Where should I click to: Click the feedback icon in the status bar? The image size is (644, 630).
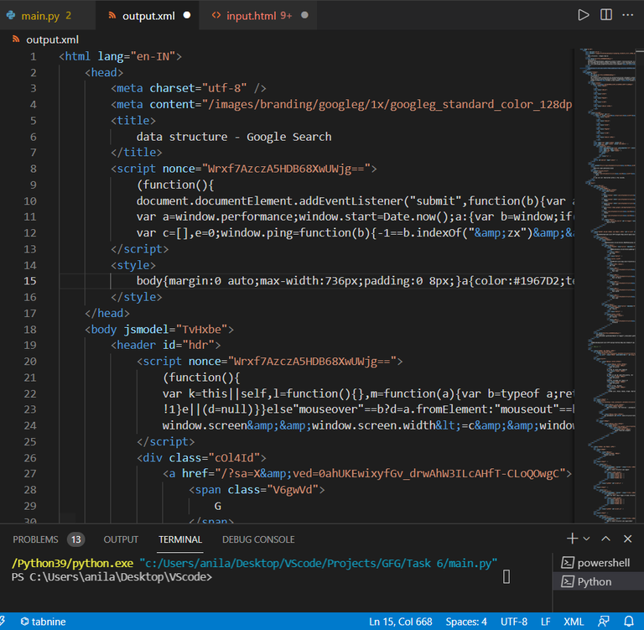[x=605, y=622]
